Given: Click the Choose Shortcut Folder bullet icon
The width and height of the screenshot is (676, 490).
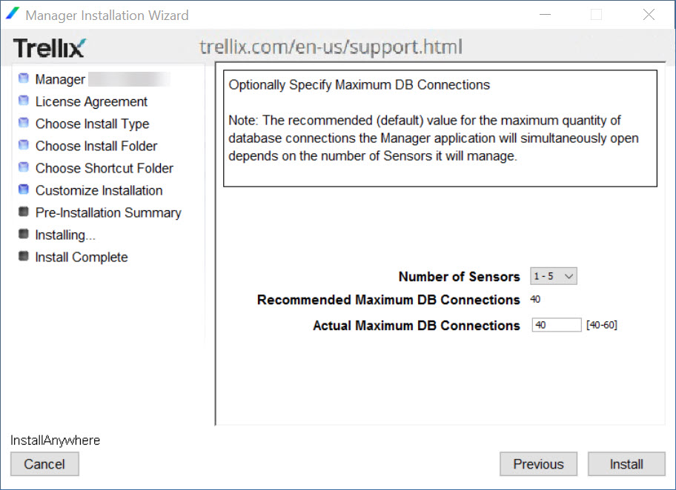Looking at the screenshot, I should (24, 167).
